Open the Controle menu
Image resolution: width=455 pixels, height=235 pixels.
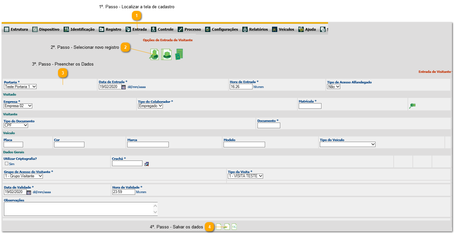pyautogui.click(x=162, y=29)
